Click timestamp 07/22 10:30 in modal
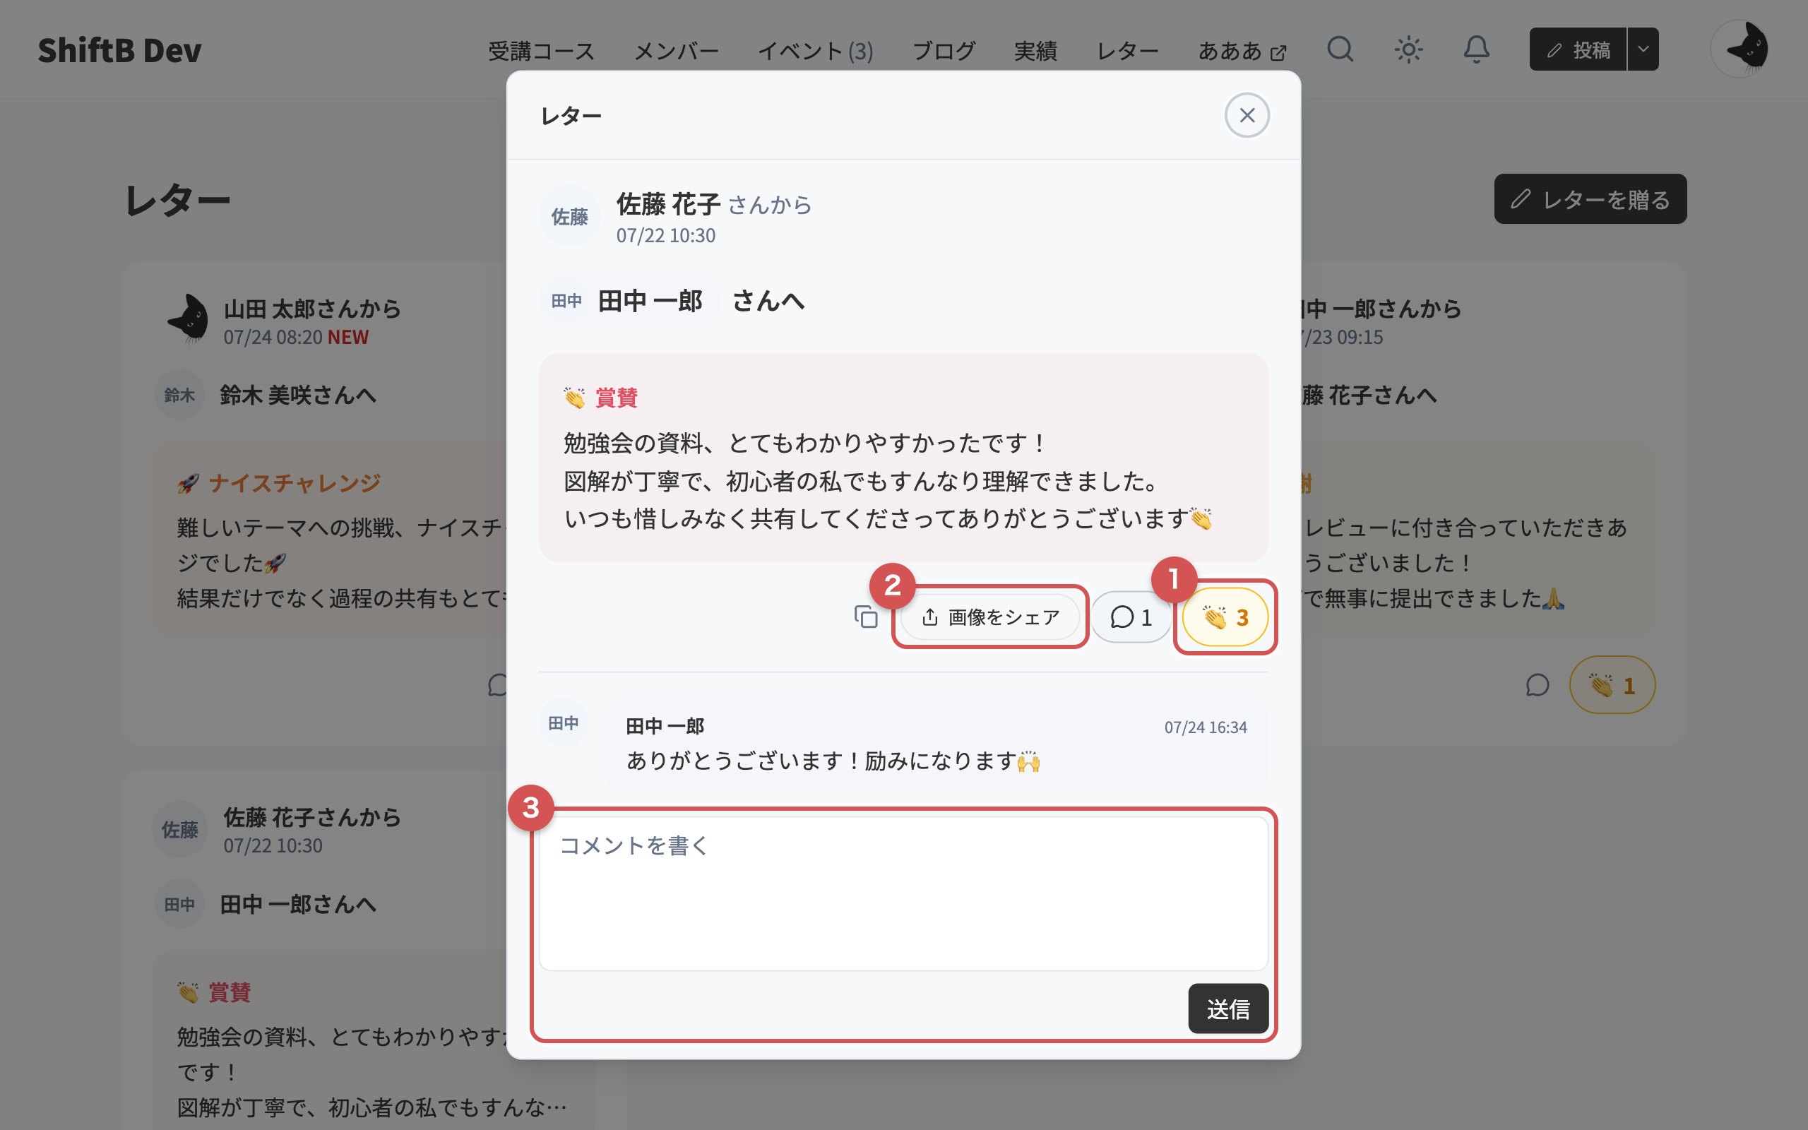The height and width of the screenshot is (1130, 1808). click(666, 235)
